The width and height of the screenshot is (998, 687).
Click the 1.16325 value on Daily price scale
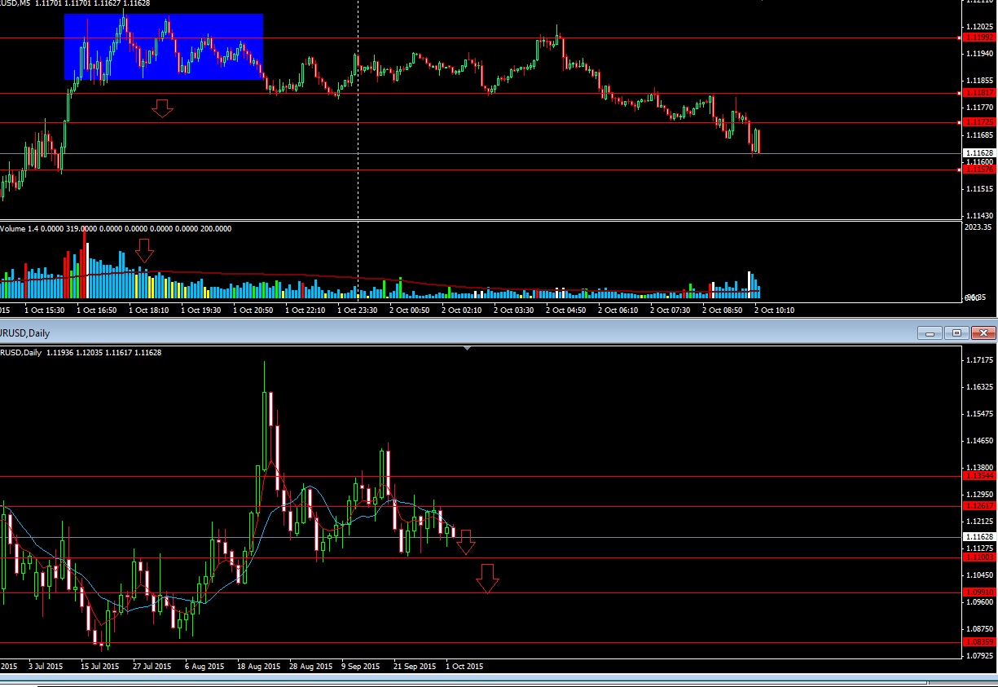pyautogui.click(x=978, y=387)
